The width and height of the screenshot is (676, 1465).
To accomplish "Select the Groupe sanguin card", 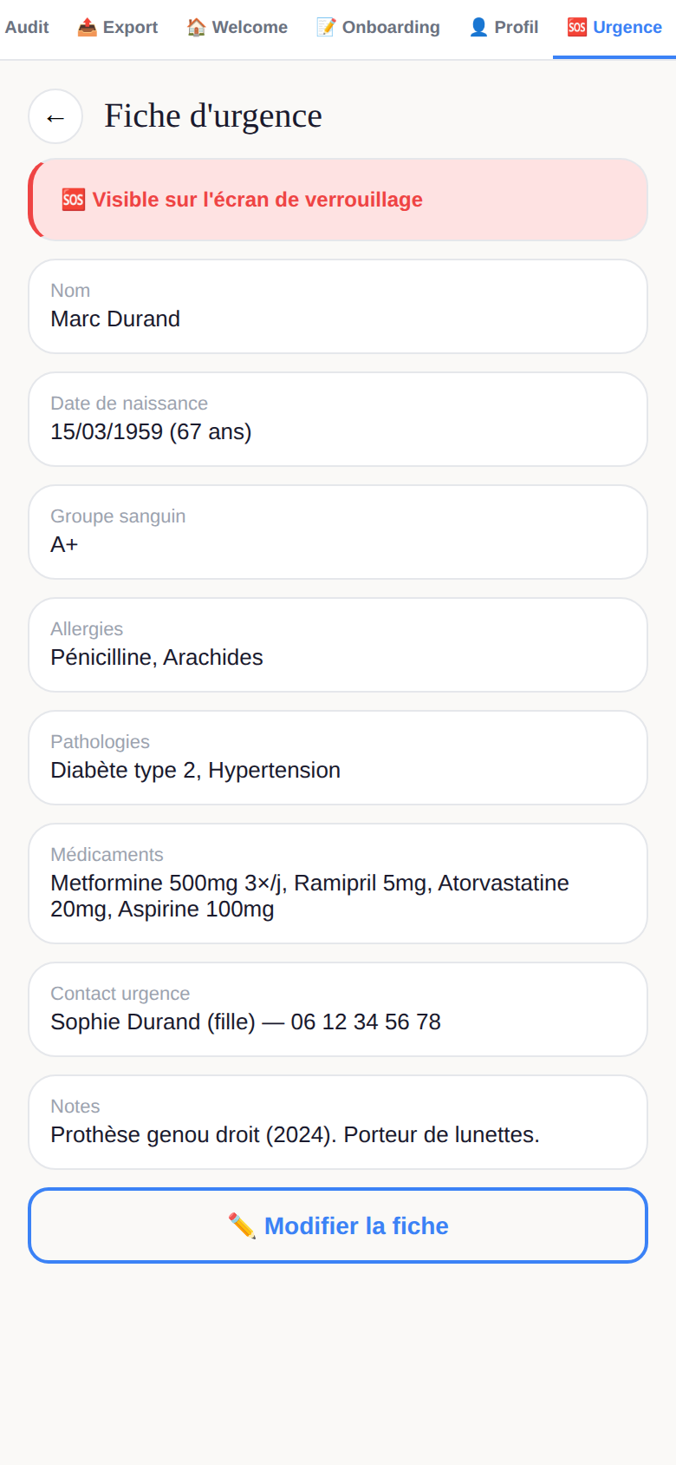I will point(338,532).
